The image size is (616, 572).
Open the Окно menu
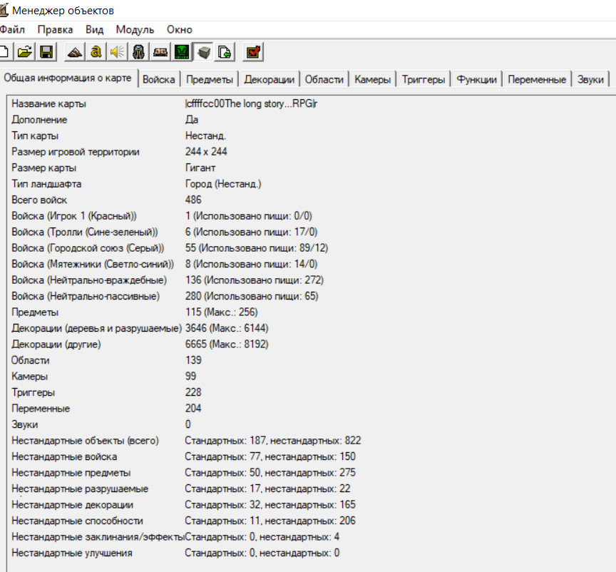pyautogui.click(x=180, y=29)
